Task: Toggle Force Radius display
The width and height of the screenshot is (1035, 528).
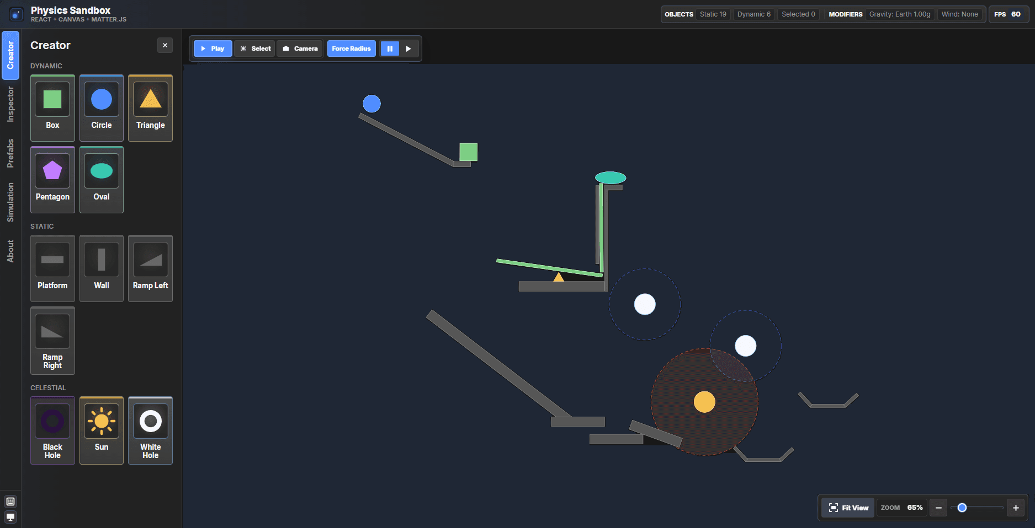Action: click(x=352, y=49)
